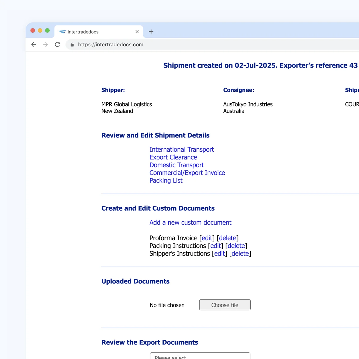Click the 'Uploaded Documents' heading
The image size is (359, 359).
[136, 281]
